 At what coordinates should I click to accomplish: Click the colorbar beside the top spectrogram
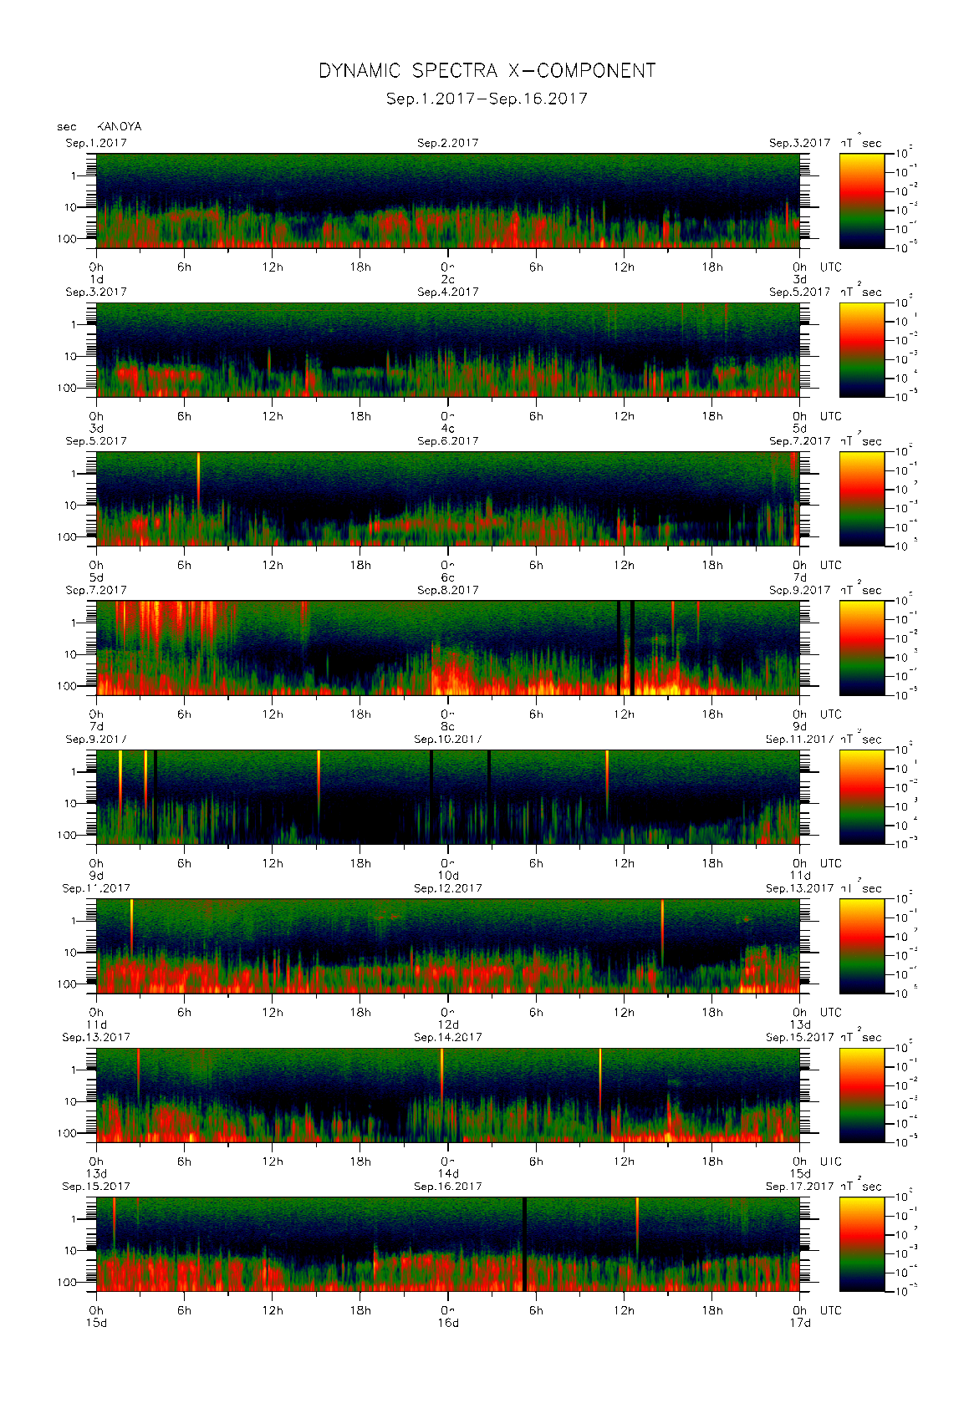coord(861,201)
